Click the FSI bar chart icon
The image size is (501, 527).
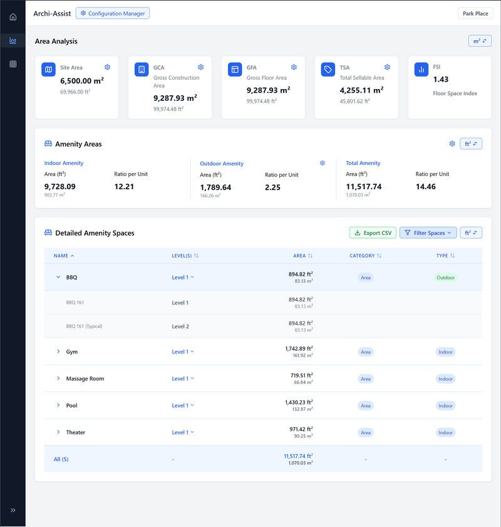421,70
